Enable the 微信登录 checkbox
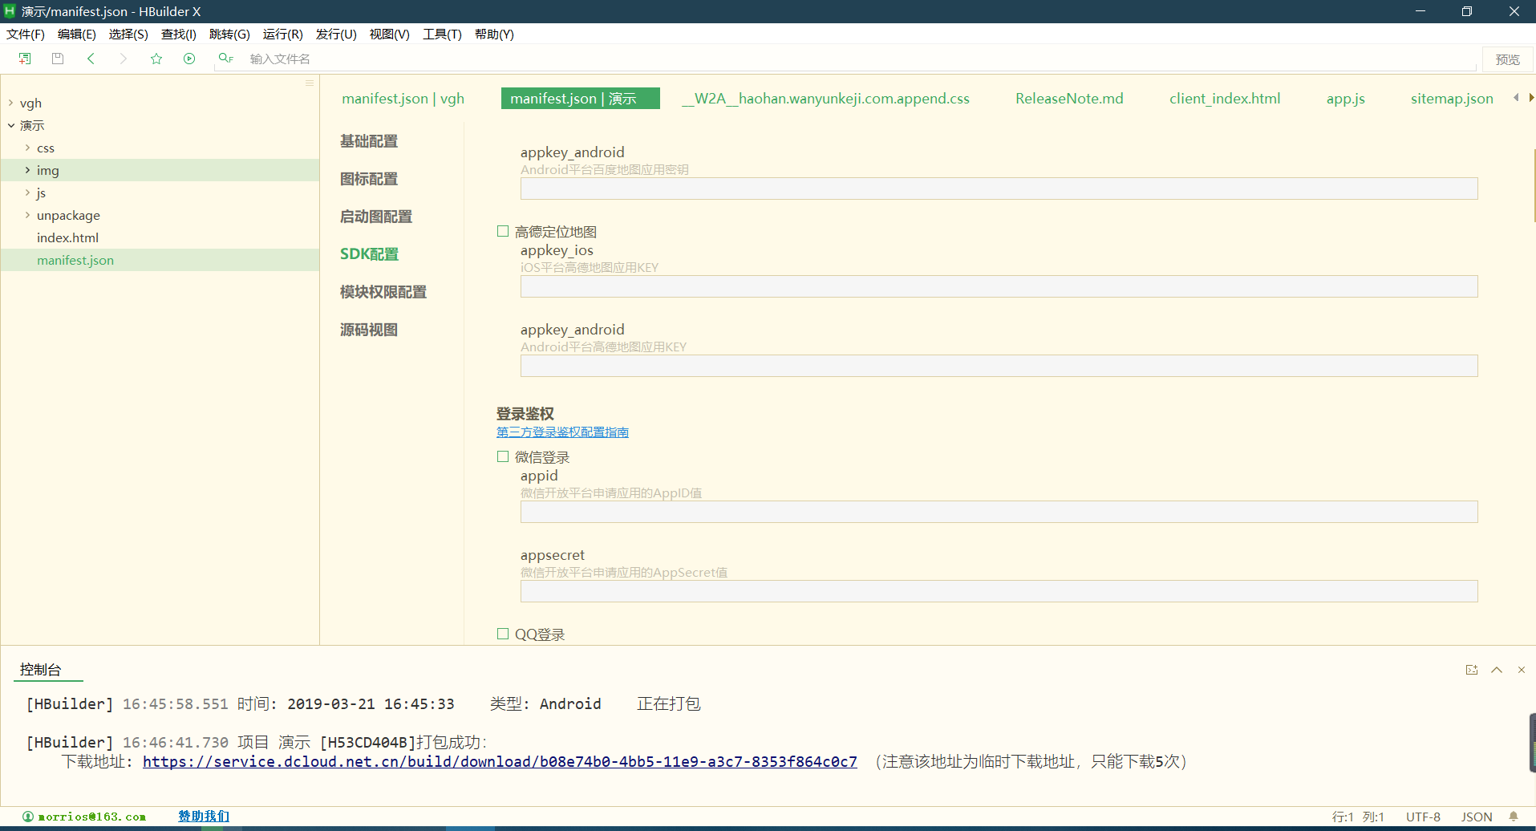The height and width of the screenshot is (831, 1536). 503,456
